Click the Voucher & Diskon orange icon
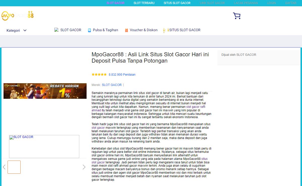302x186 pixels. 126,30
